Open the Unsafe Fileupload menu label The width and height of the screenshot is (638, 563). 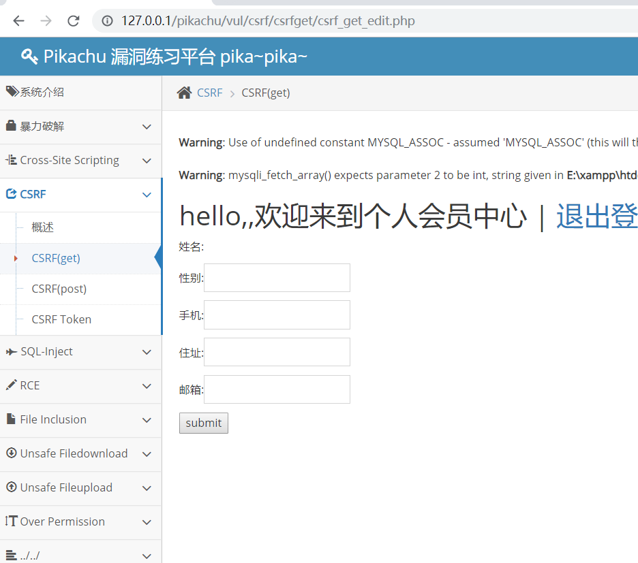pyautogui.click(x=66, y=487)
